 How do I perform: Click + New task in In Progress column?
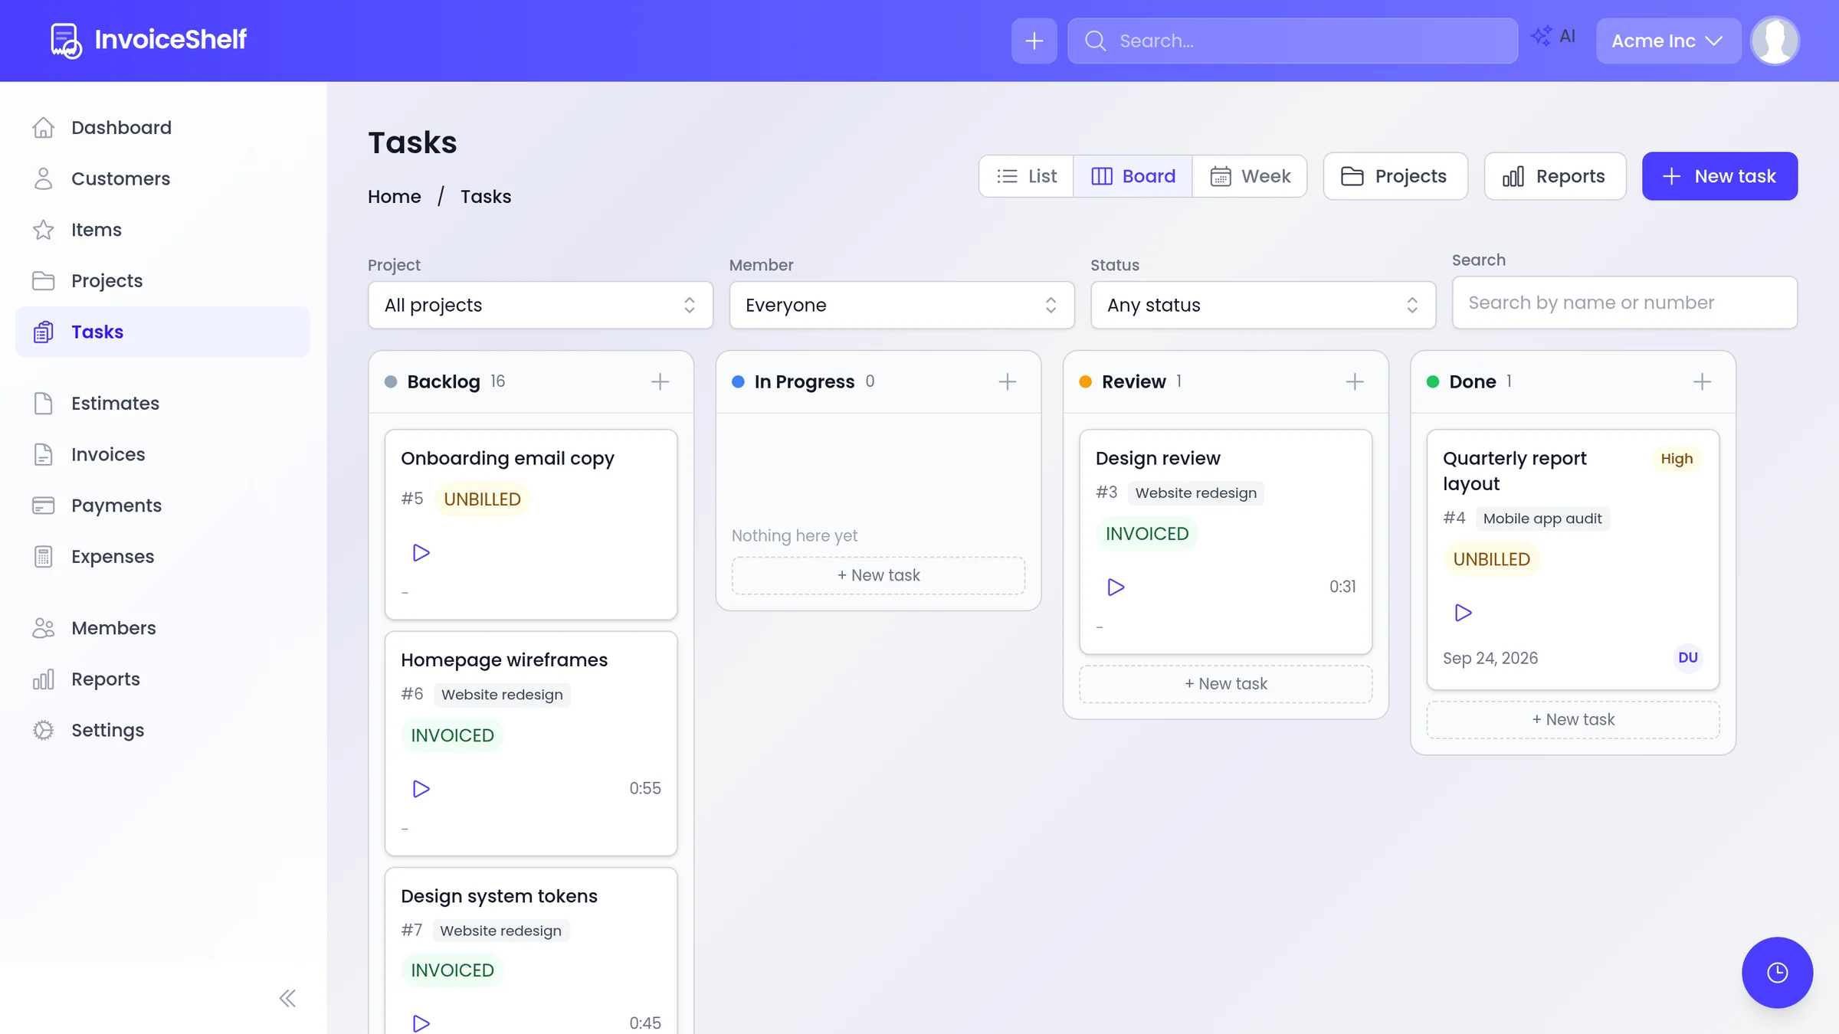(878, 575)
